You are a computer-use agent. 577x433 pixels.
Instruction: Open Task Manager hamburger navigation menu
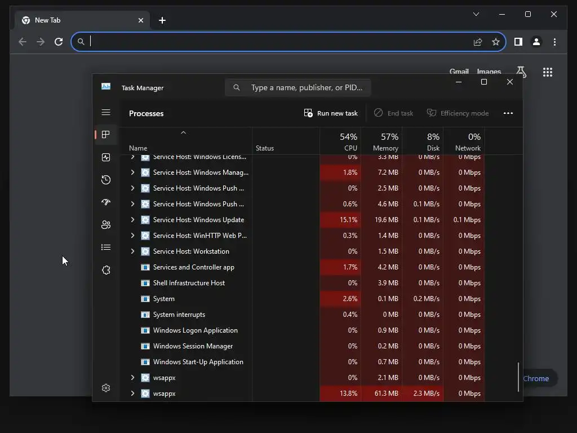tap(106, 112)
